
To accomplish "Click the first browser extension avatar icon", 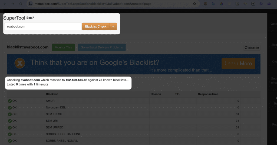I will click(x=206, y=4).
